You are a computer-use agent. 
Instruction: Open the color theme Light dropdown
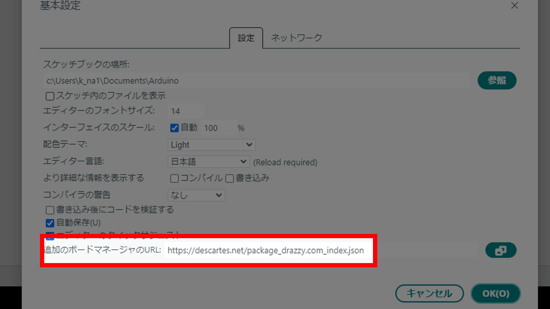[211, 145]
